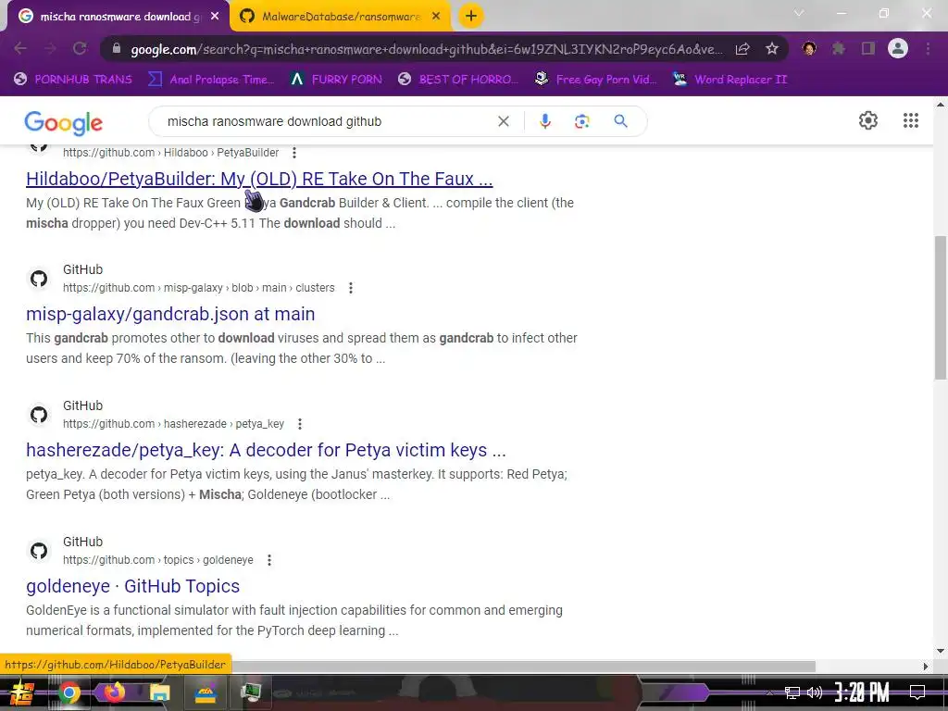Open the 3:28 PM clock
Viewport: 948px width, 711px height.
tap(862, 692)
